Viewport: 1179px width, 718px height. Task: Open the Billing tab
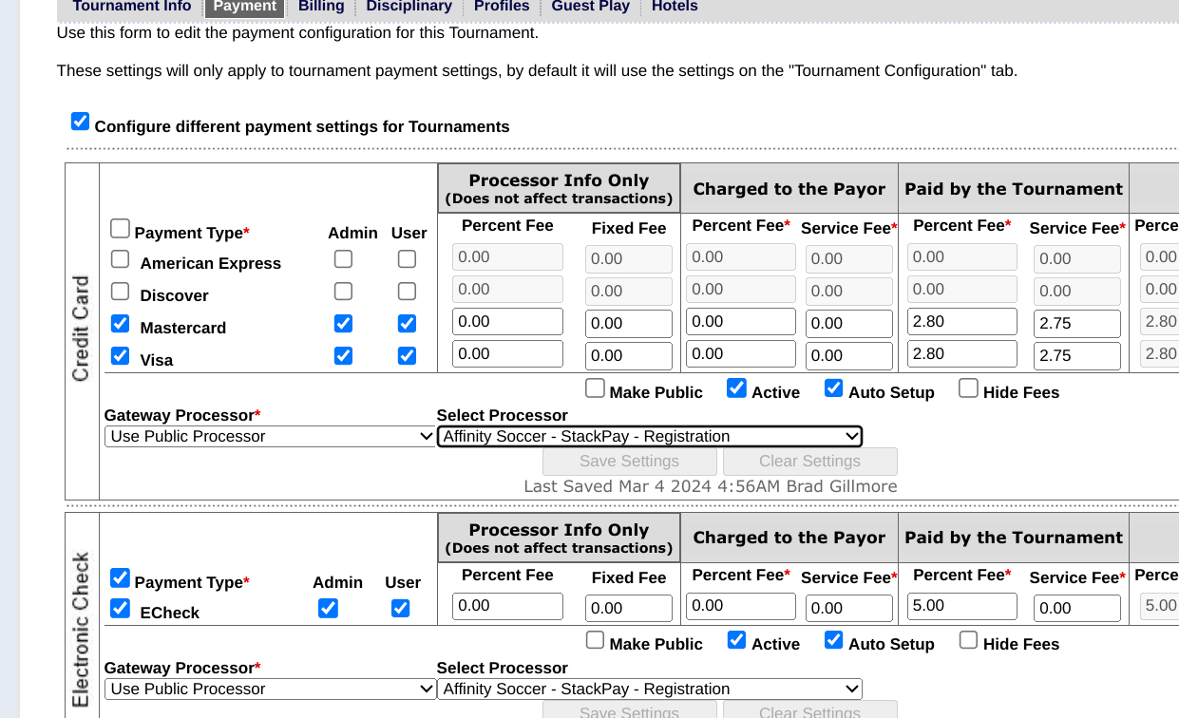point(321,7)
